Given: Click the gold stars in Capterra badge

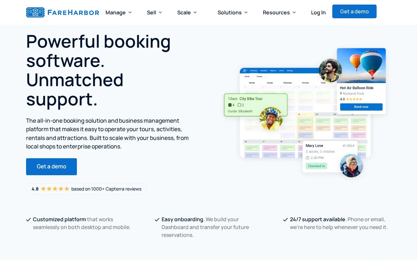Looking at the screenshot, I should (x=55, y=189).
